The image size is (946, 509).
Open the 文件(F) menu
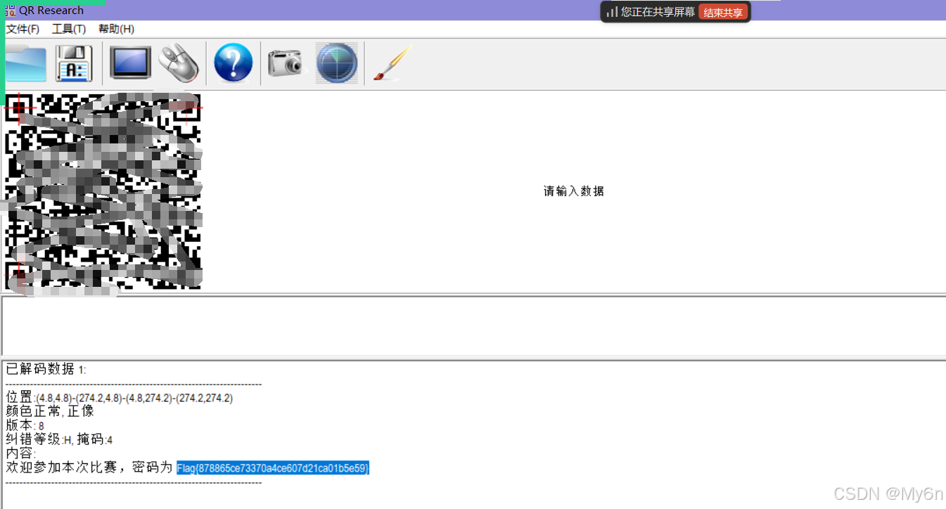click(23, 29)
